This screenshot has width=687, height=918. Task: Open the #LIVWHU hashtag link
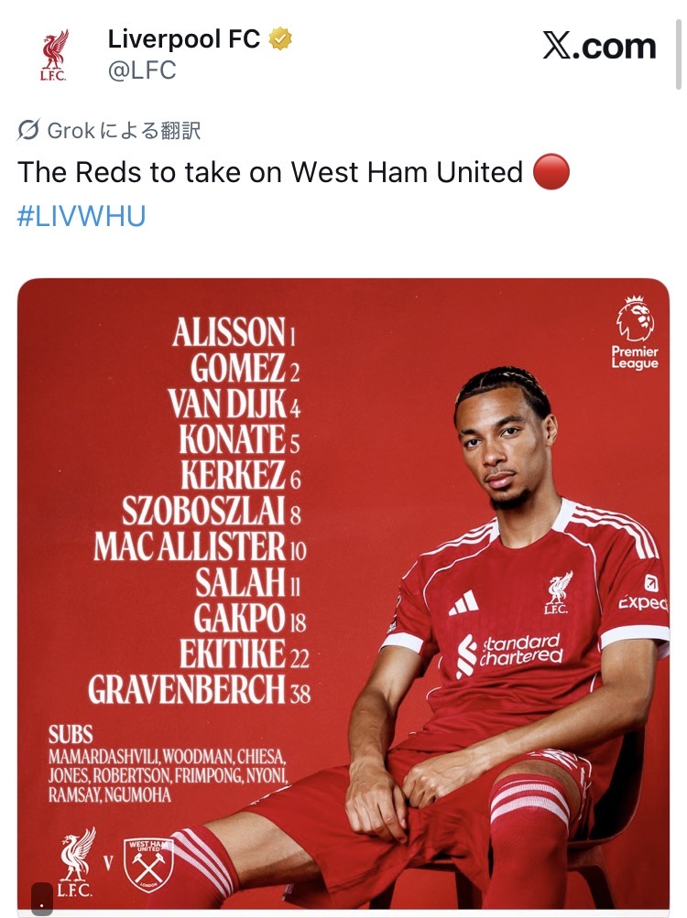tap(82, 216)
